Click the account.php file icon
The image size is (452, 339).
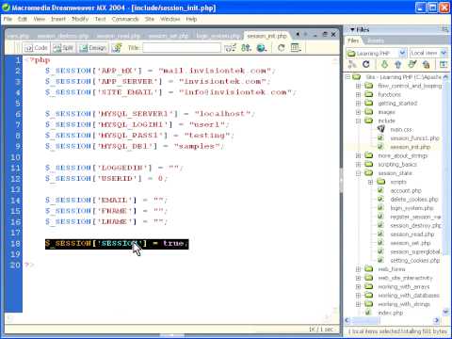pyautogui.click(x=380, y=190)
